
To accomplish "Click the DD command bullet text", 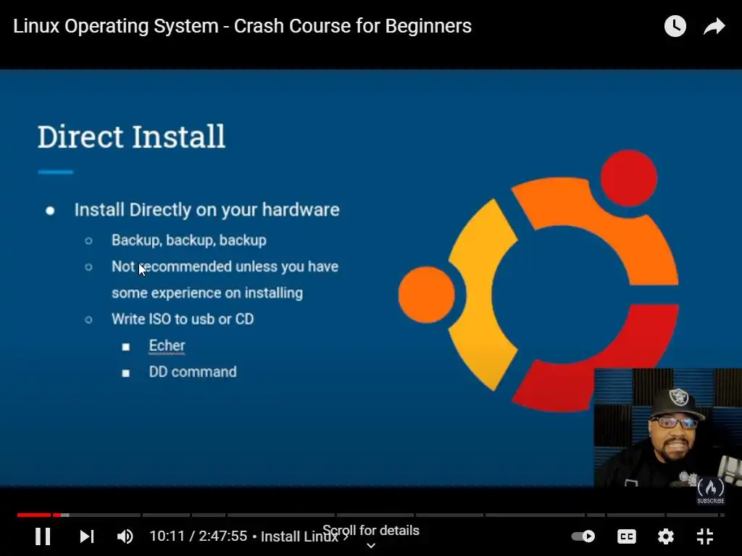I will coord(193,371).
